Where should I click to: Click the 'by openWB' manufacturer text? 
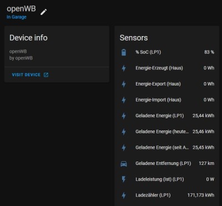pyautogui.click(x=21, y=58)
